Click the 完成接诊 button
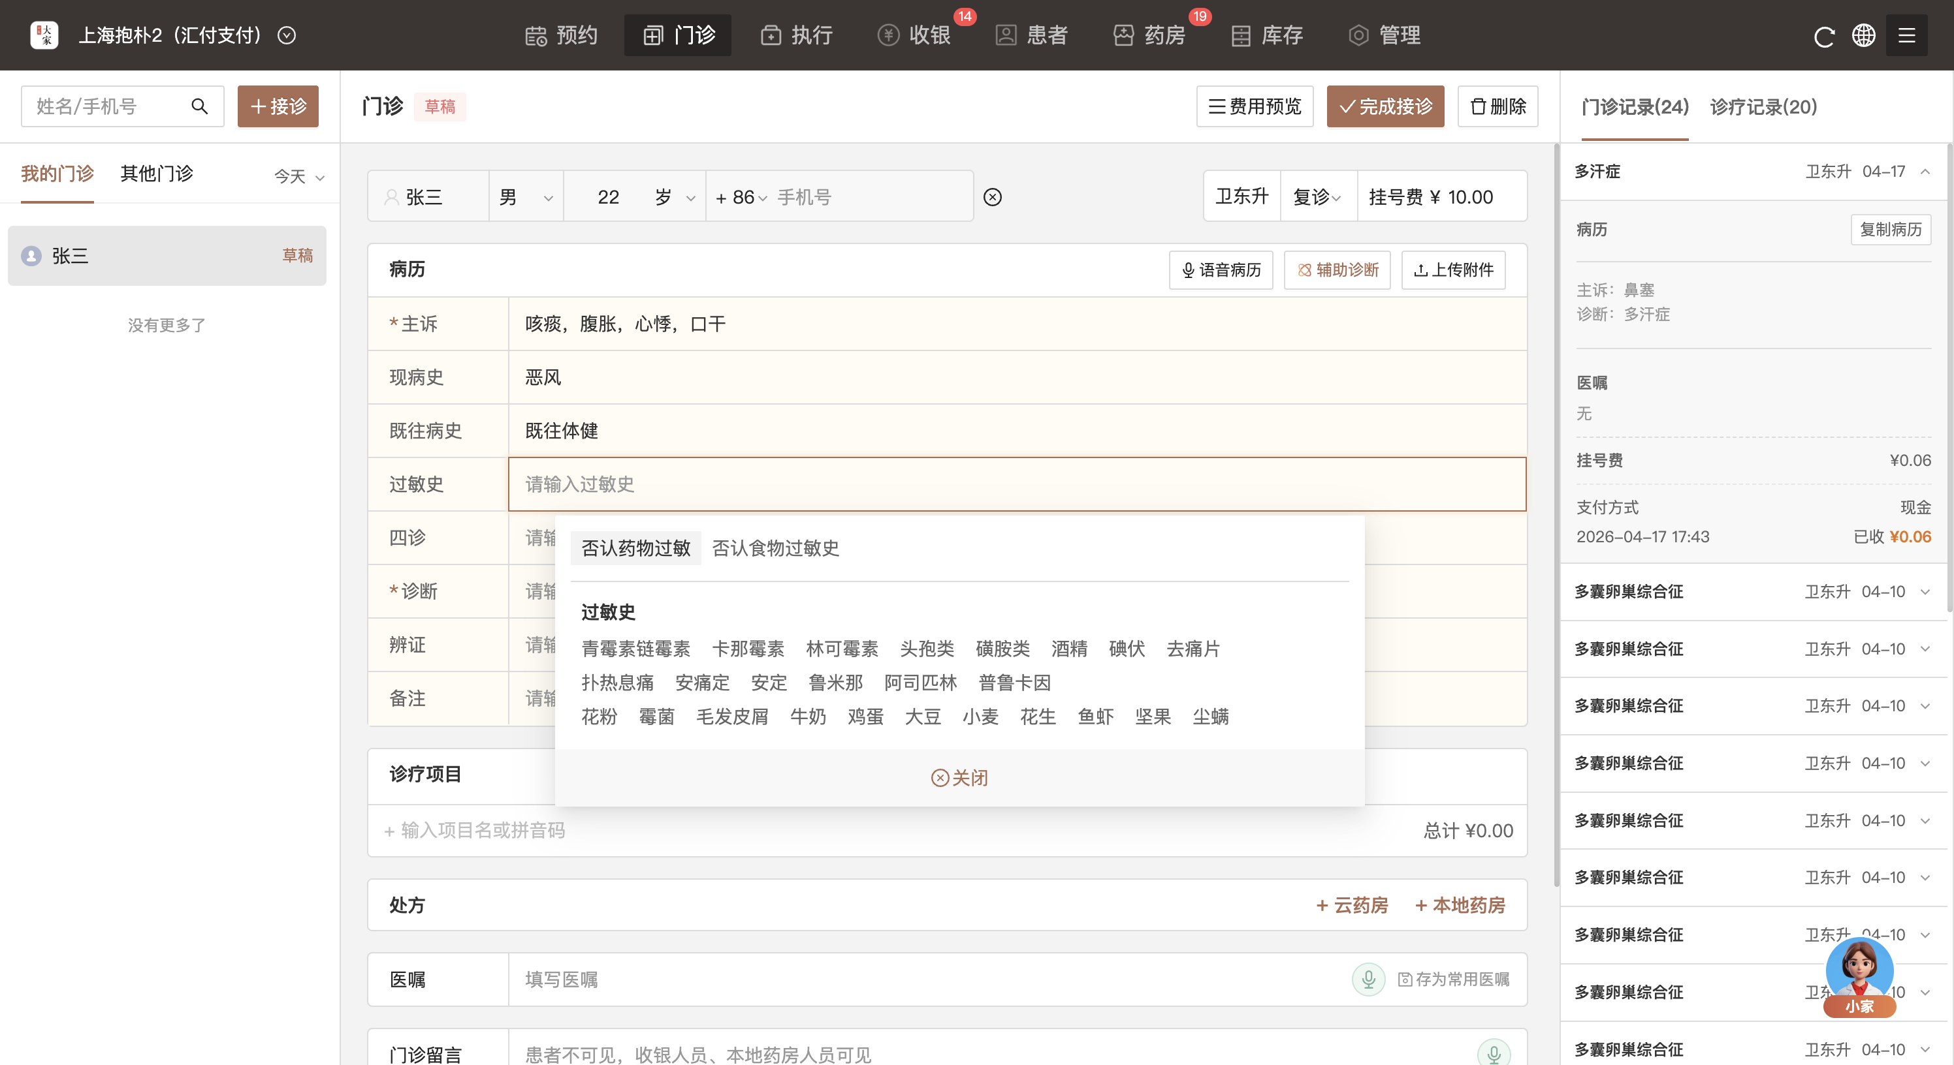Viewport: 1954px width, 1065px height. tap(1385, 106)
